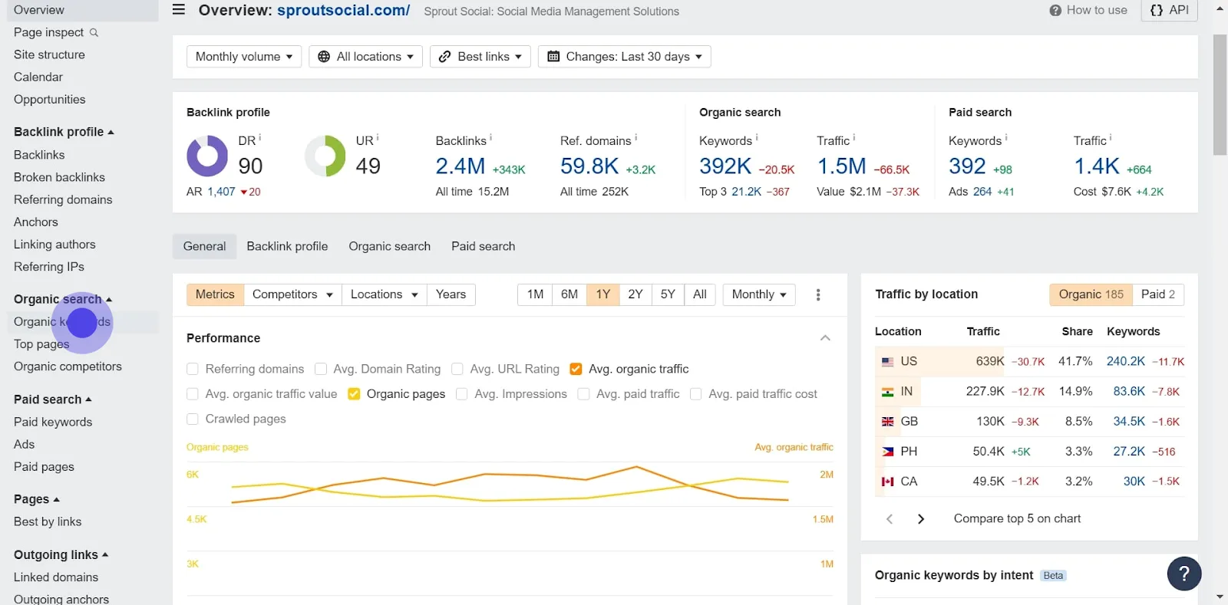Click the Philippines flag icon in location table
1228x605 pixels.
887,452
